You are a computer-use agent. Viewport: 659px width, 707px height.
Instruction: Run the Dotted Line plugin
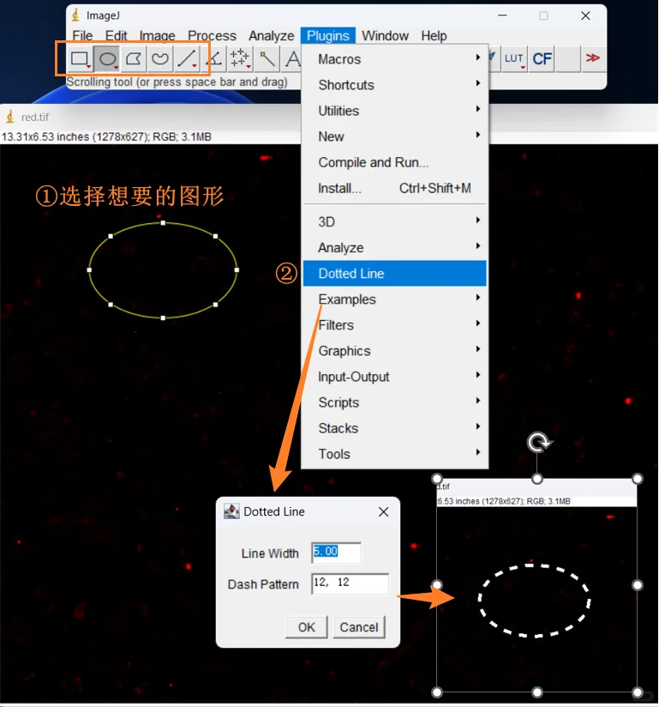[x=394, y=273]
